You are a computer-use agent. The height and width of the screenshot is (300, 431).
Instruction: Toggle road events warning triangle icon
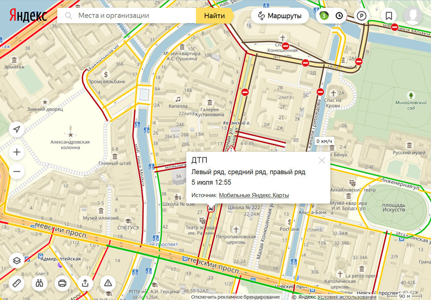108,283
